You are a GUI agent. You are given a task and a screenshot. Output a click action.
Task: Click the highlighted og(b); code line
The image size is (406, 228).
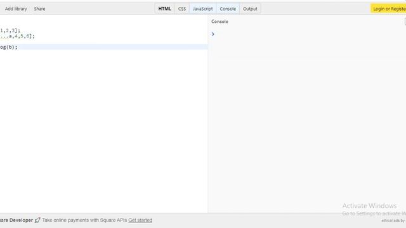[x=103, y=47]
